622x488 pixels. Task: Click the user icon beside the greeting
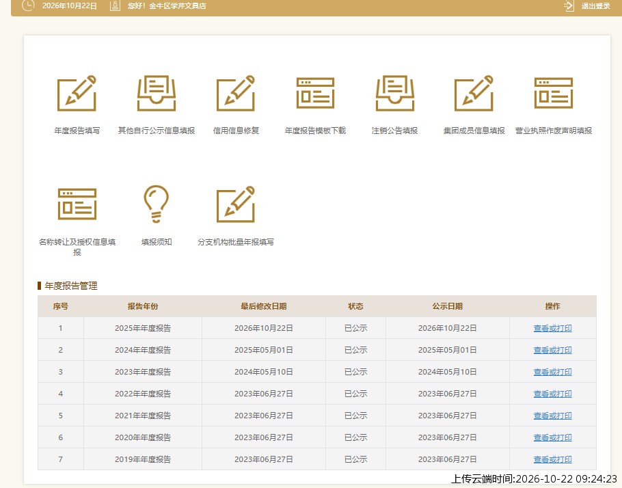(115, 5)
